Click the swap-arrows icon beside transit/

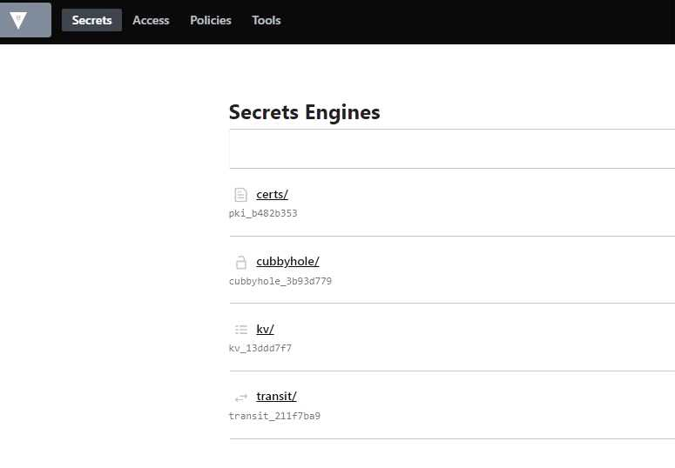[241, 398]
